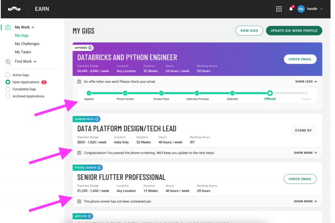Click the handle username text
Image resolution: width=335 pixels, height=223 pixels.
[312, 9]
